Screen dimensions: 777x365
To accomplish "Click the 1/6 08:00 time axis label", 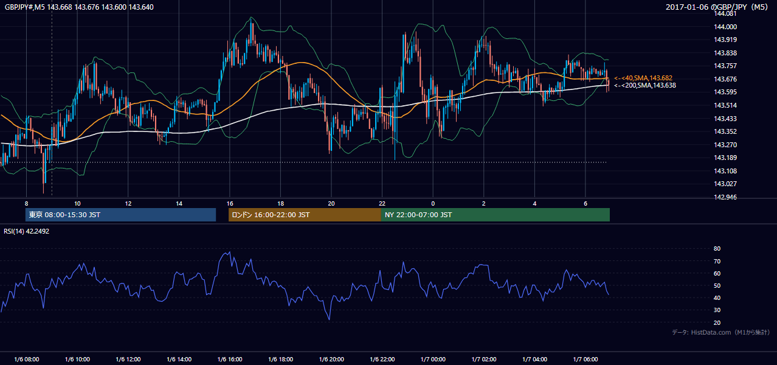I will [26, 360].
